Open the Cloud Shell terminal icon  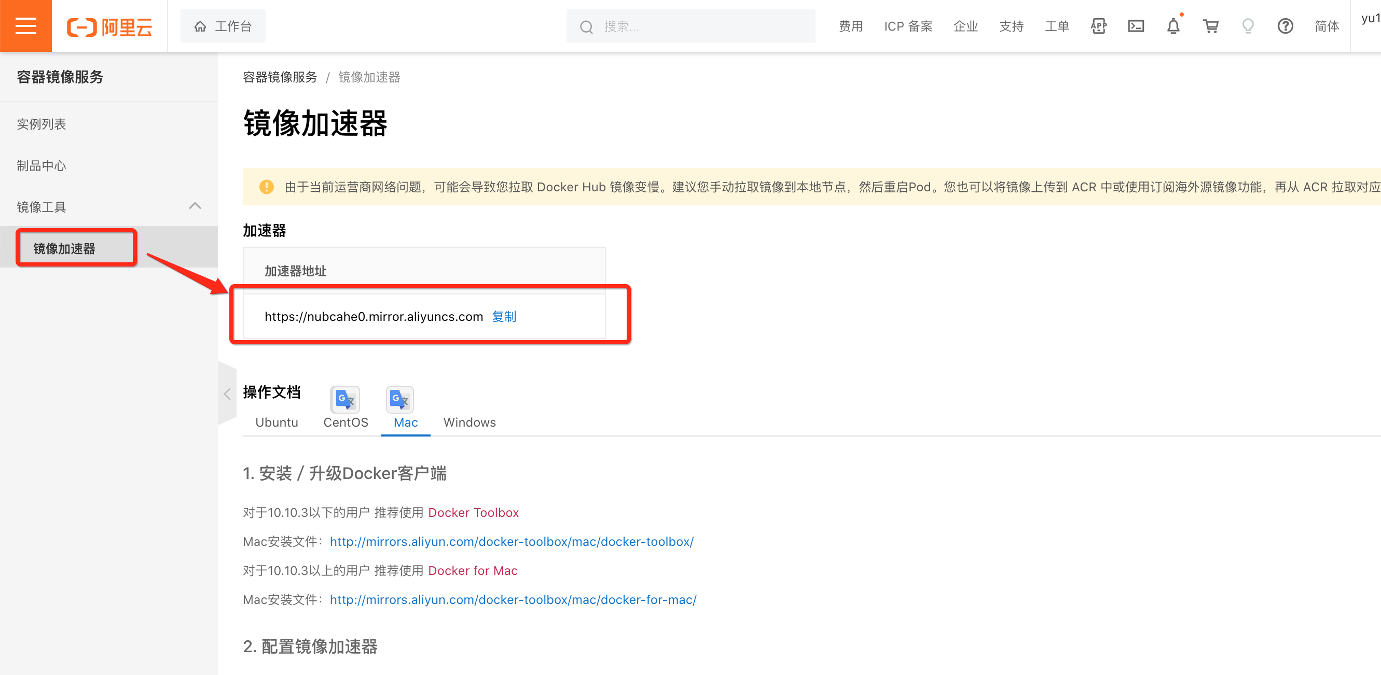tap(1136, 26)
